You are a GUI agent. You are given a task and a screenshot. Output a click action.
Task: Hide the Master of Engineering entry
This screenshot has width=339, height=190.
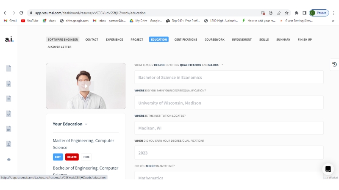pos(86,157)
